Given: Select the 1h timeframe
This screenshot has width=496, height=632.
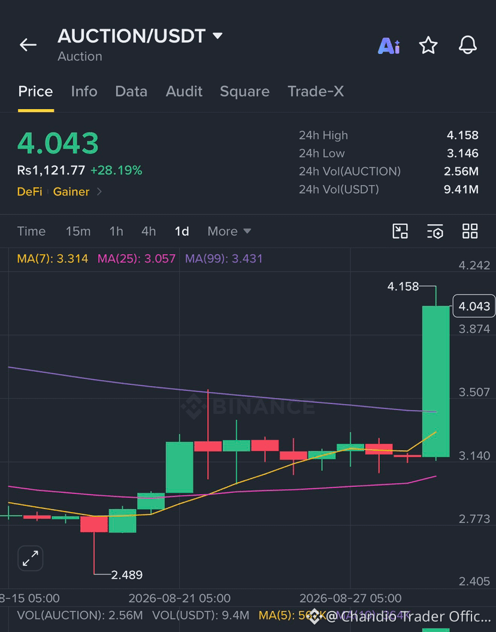Looking at the screenshot, I should coord(116,231).
